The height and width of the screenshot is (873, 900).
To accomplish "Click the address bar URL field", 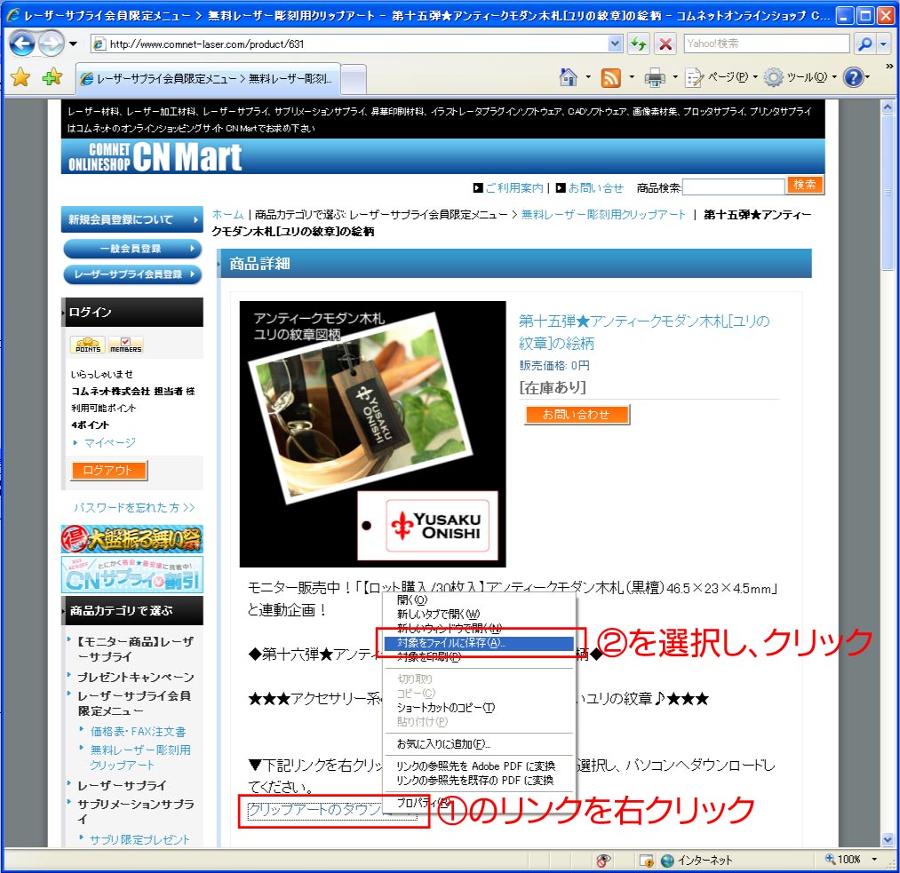I will coord(350,44).
